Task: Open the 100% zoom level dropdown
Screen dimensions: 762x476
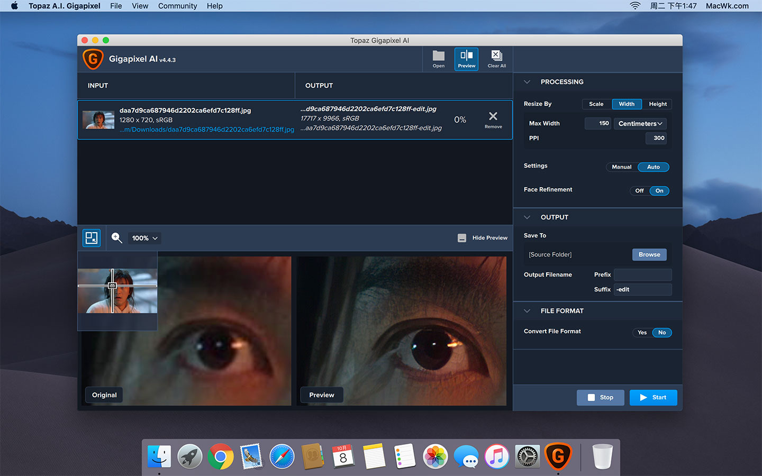Action: coord(145,239)
